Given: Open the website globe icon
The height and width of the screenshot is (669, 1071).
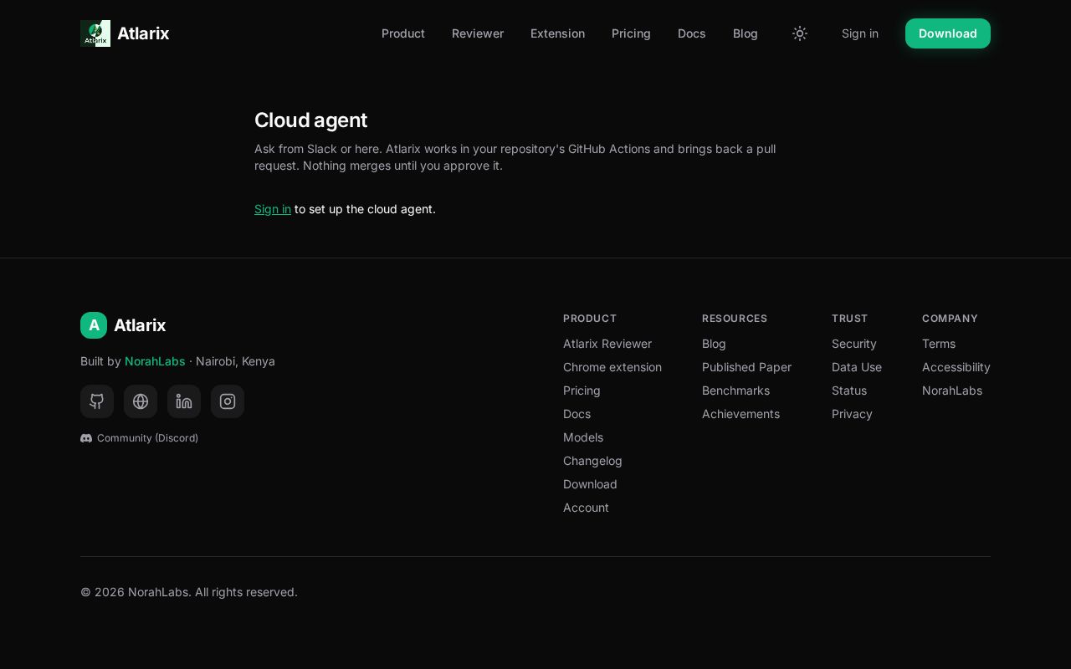Looking at the screenshot, I should click(141, 401).
